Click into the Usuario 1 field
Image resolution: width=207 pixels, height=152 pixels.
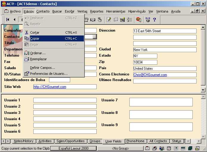click(x=65, y=100)
